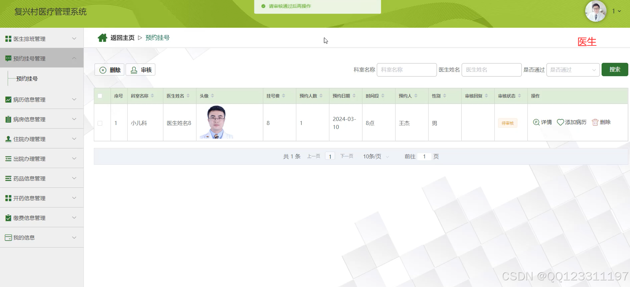This screenshot has width=630, height=287.
Task: Sort by 时间段 column arrows
Action: pos(383,96)
